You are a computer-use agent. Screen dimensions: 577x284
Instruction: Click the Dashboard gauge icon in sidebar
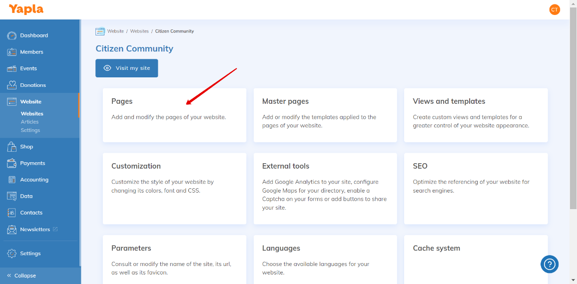[x=11, y=35]
